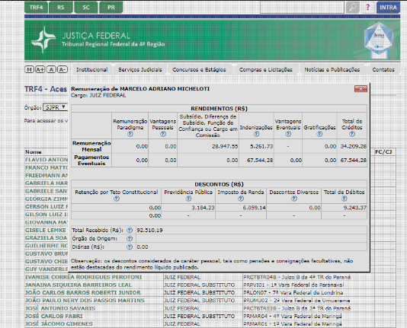Click PRLON07 - 7ª Vara Federal de Londrina

pos(293,293)
